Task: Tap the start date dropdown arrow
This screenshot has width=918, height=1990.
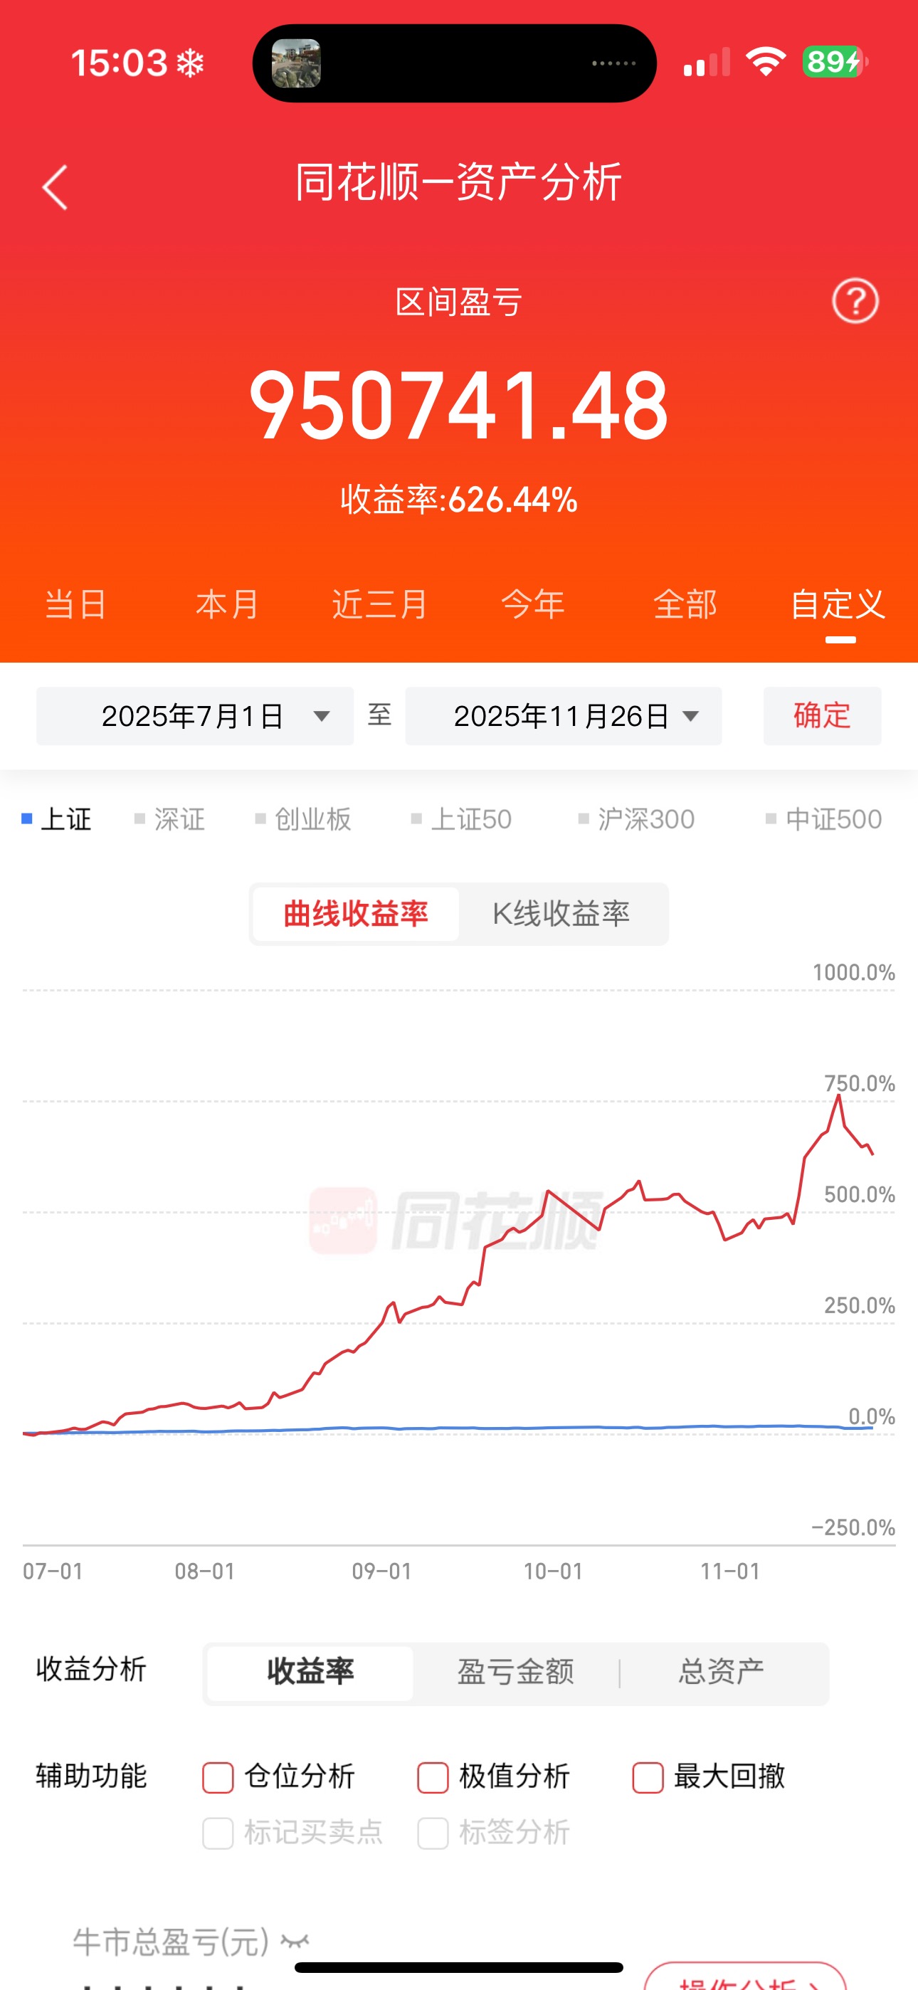Action: 322,716
